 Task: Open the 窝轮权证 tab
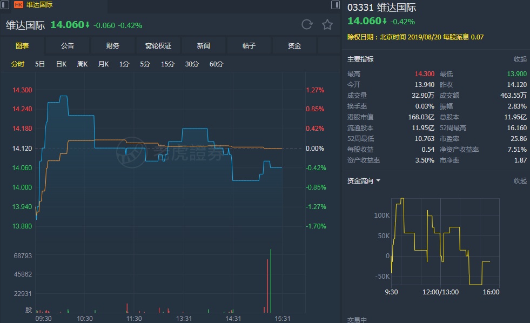tap(158, 45)
